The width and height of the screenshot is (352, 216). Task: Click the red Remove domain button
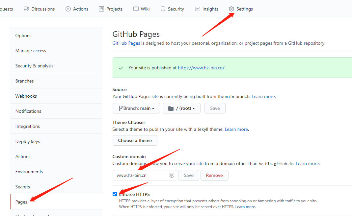pyautogui.click(x=214, y=175)
